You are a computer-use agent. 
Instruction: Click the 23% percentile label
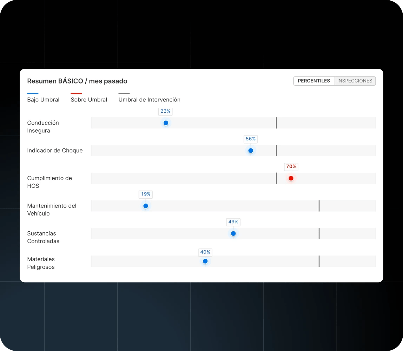tap(165, 111)
